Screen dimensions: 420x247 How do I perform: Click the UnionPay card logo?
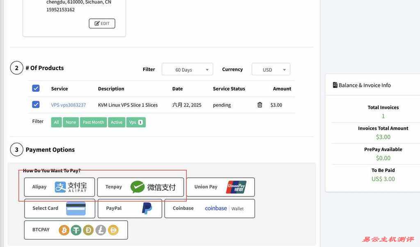point(236,187)
